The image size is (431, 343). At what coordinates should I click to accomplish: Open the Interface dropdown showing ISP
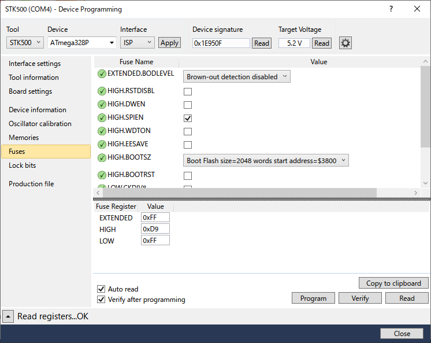(x=137, y=43)
